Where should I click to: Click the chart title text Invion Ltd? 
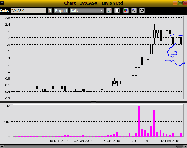pos(112,3)
